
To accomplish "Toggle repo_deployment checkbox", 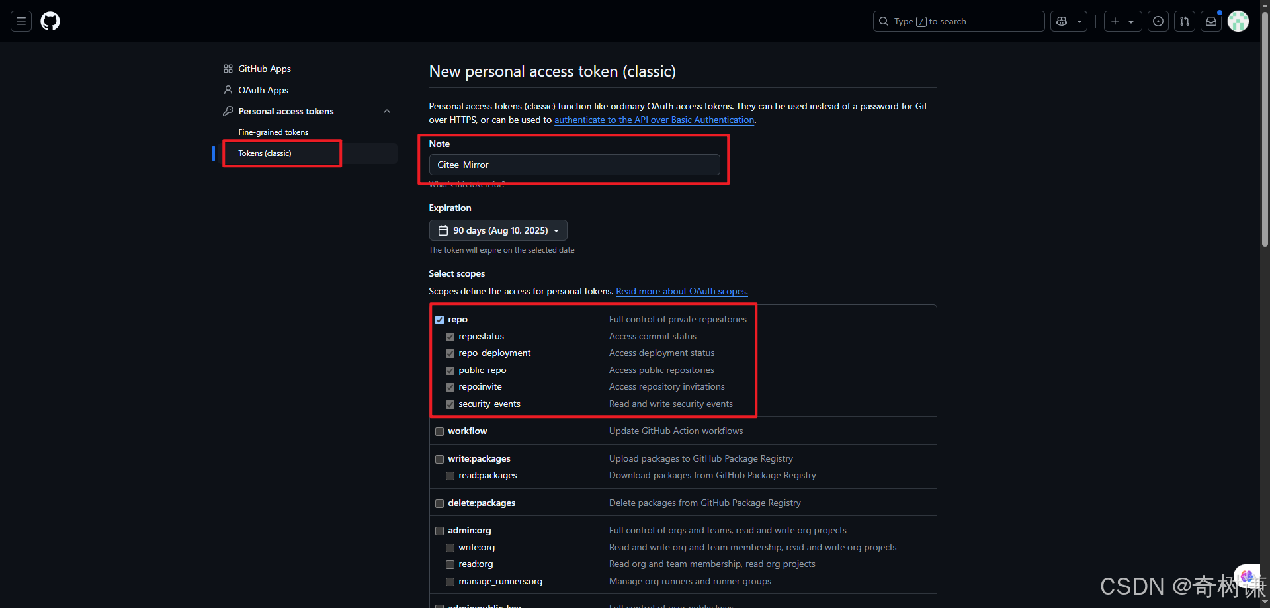I will [450, 353].
